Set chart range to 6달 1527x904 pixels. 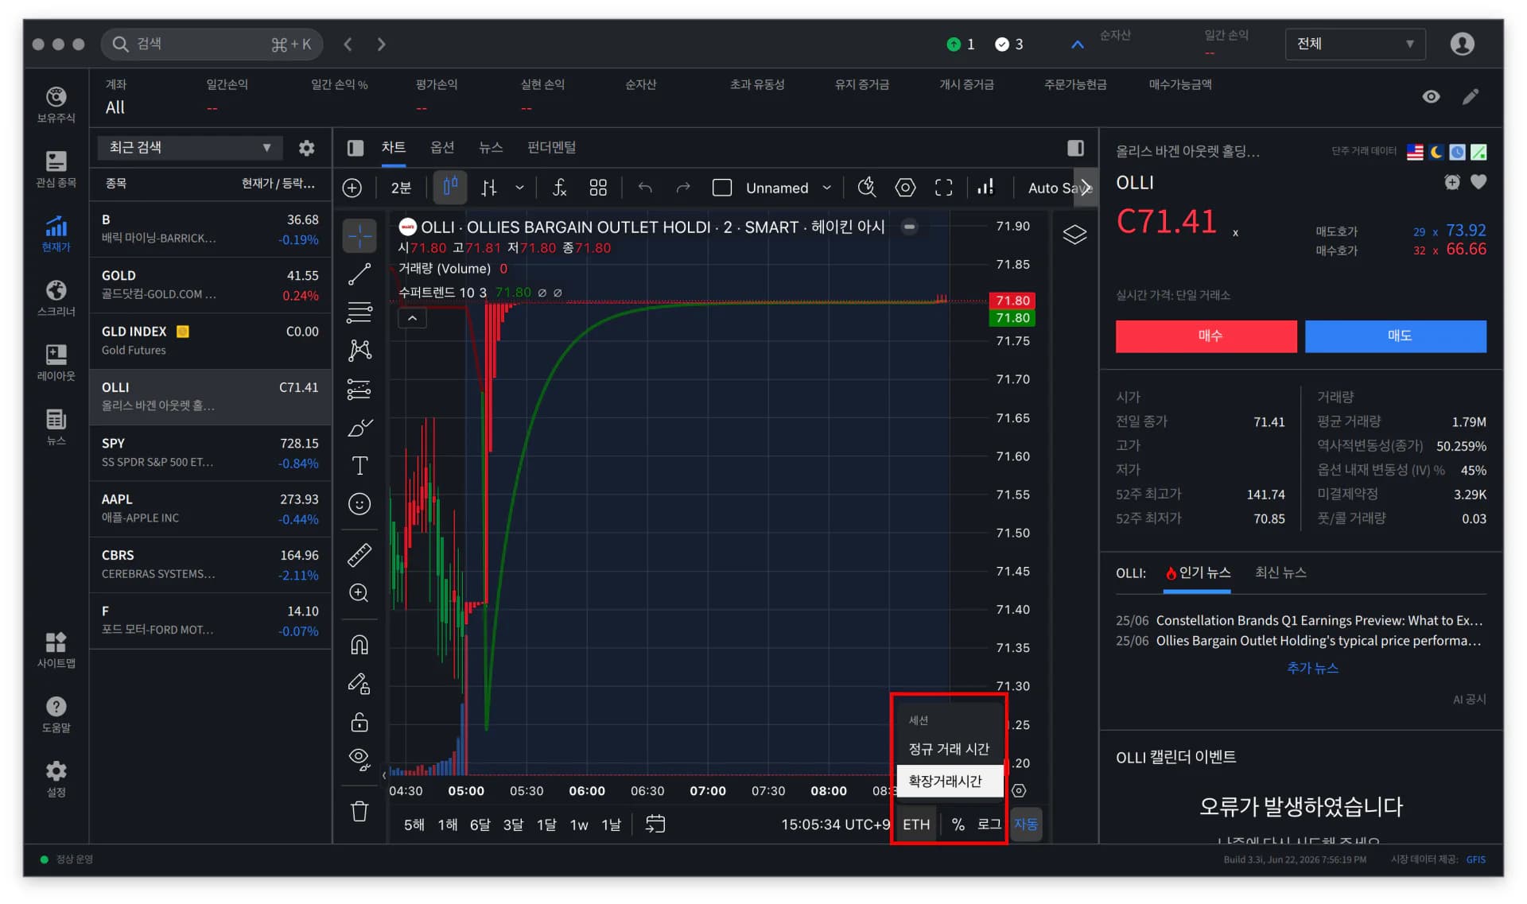pyautogui.click(x=480, y=824)
